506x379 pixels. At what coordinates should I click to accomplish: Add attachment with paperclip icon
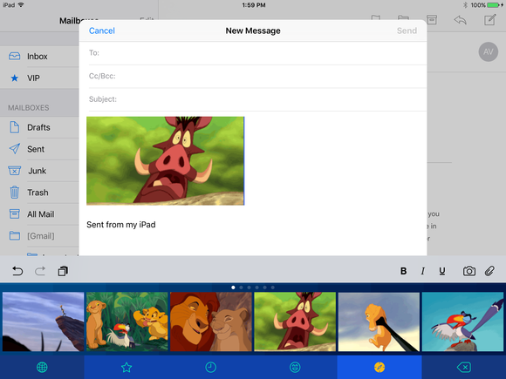(x=489, y=271)
